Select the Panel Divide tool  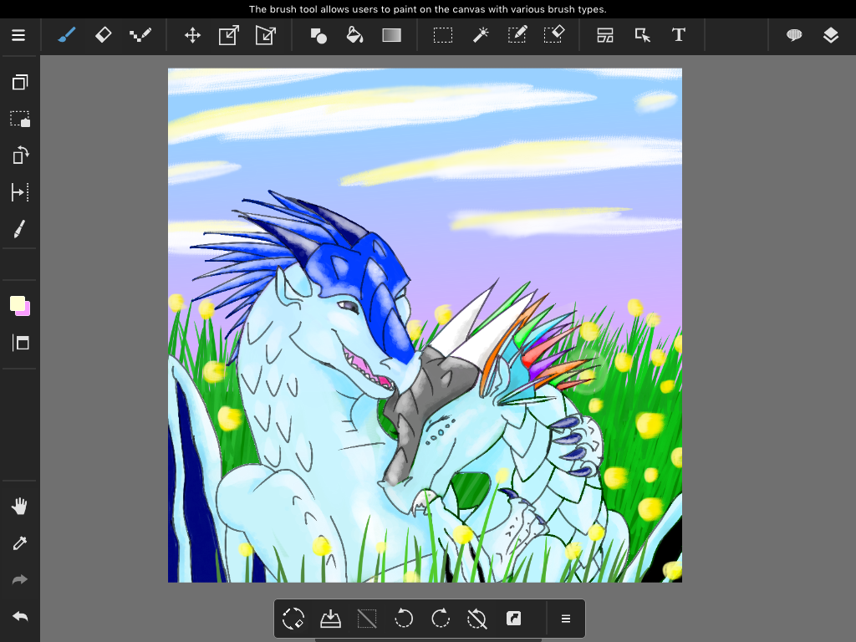(x=605, y=35)
